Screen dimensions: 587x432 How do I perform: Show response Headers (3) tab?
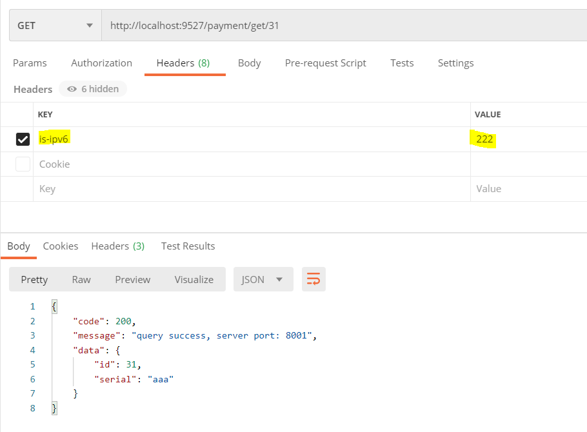(117, 246)
